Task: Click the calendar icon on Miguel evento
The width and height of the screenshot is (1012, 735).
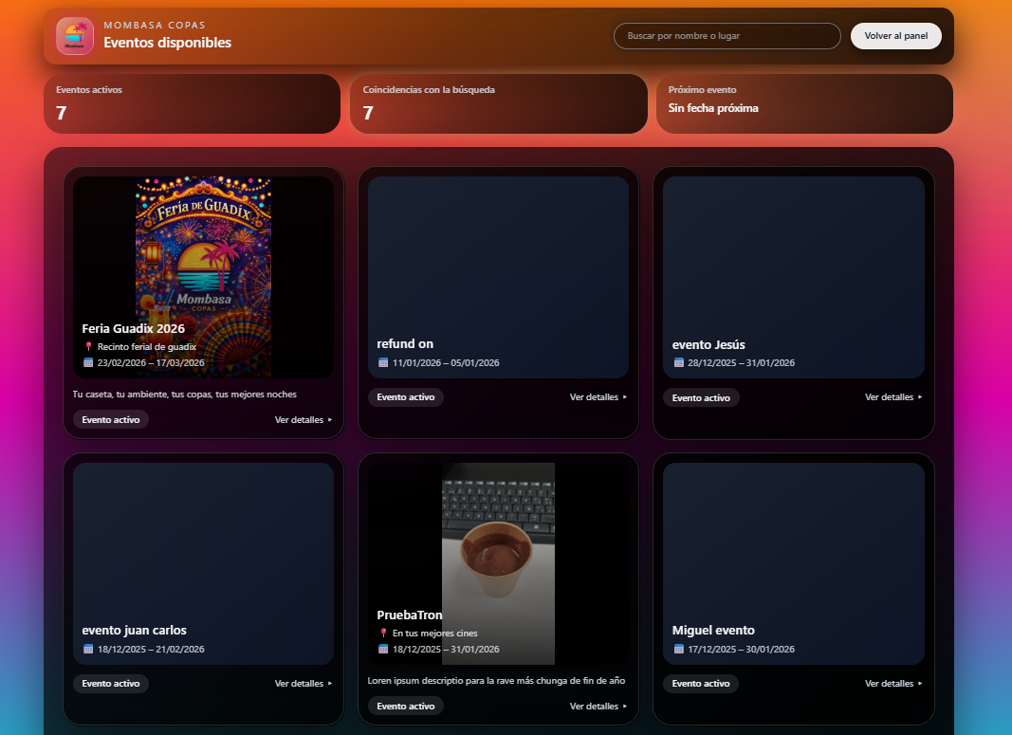Action: point(678,650)
